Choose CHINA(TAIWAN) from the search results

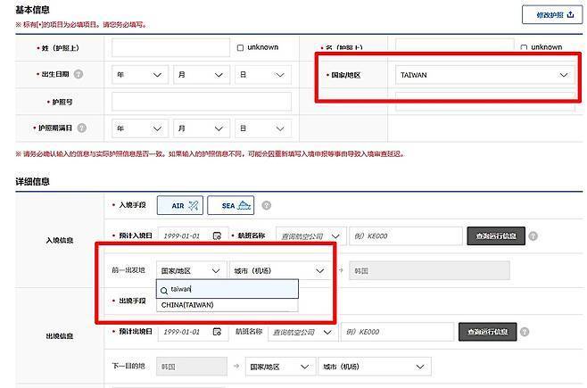point(188,305)
